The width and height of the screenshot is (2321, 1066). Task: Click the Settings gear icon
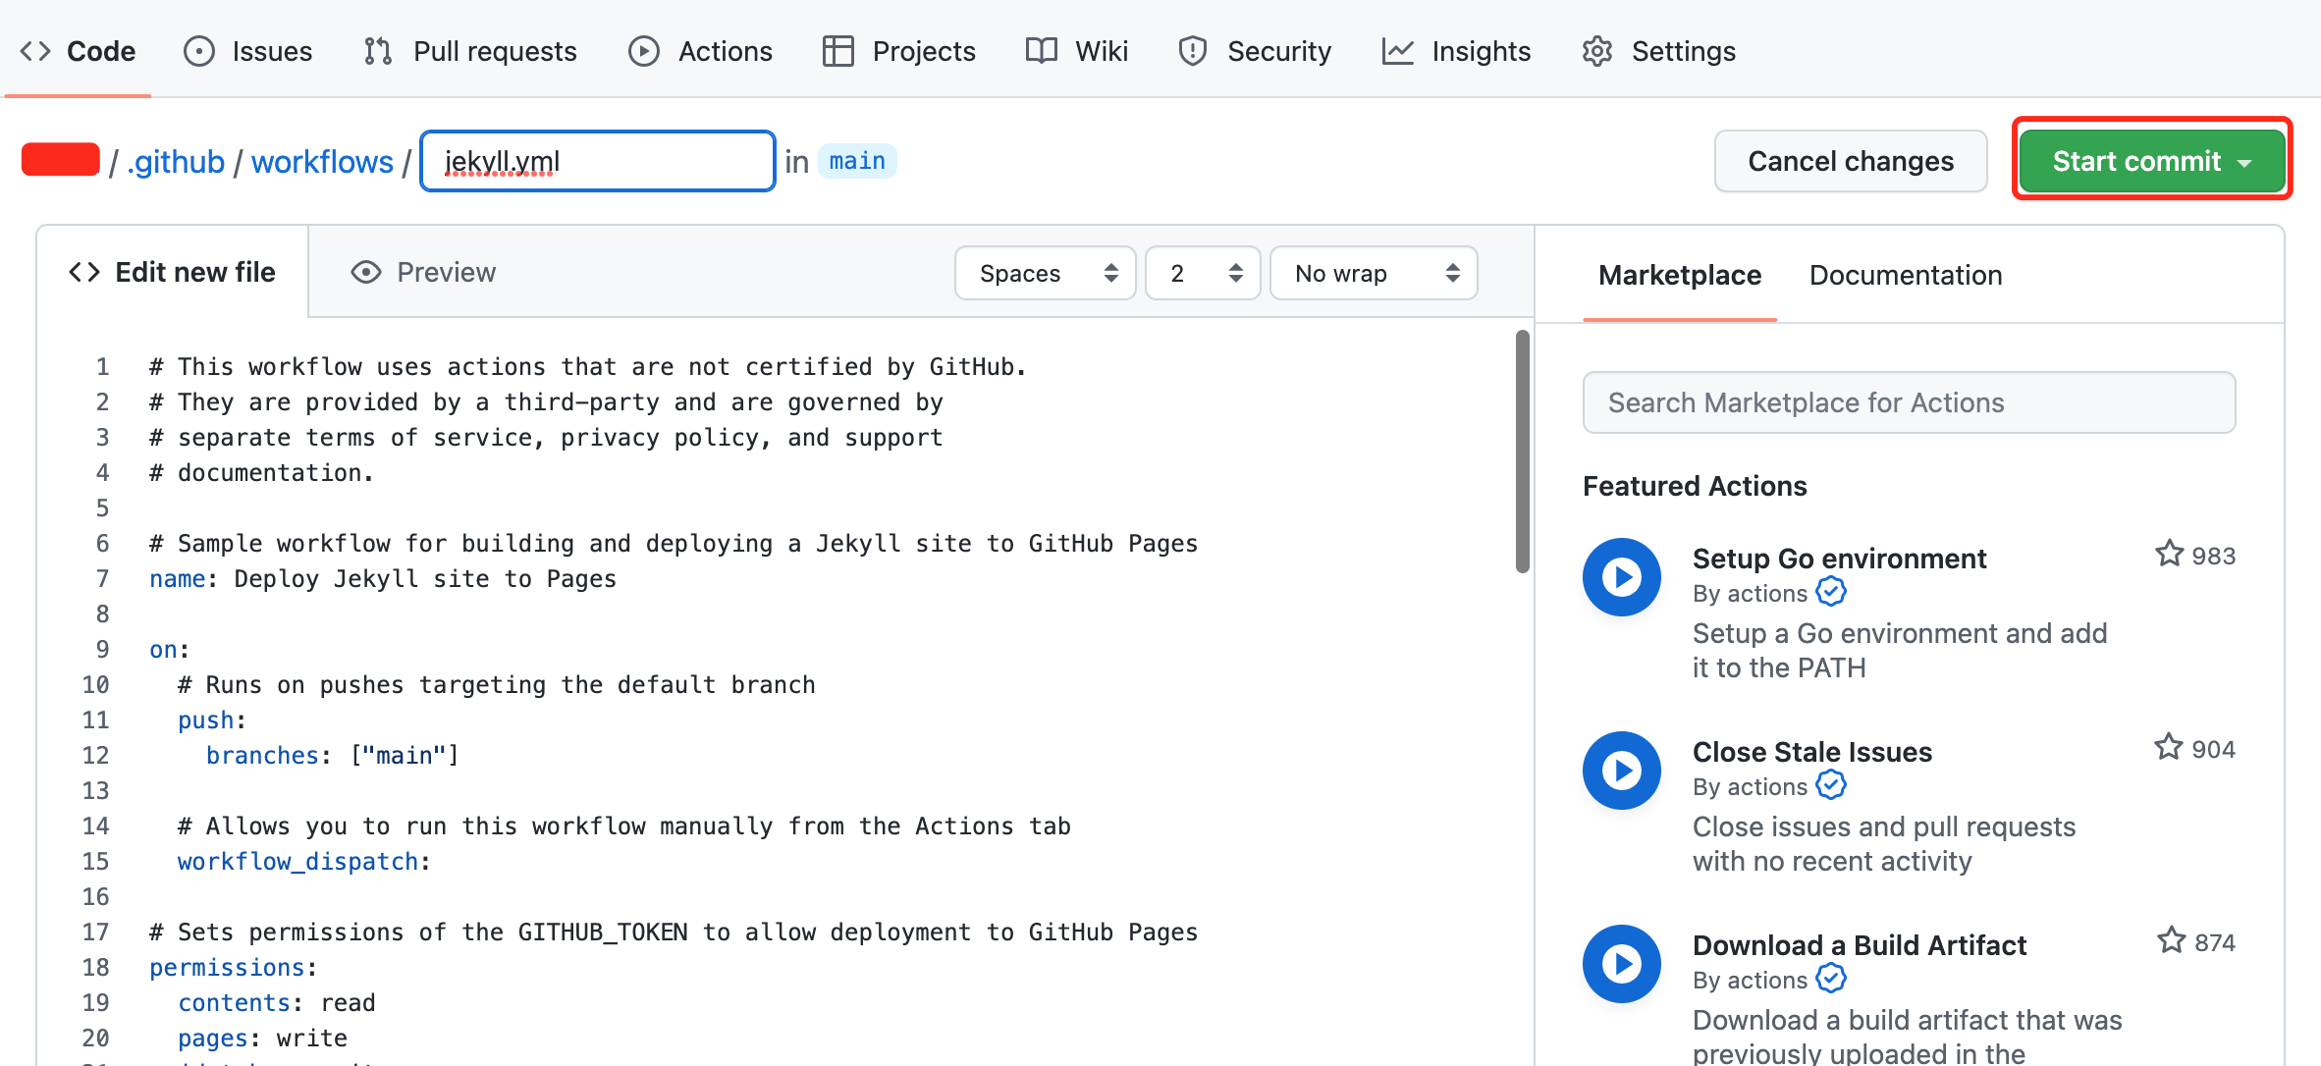coord(1597,51)
